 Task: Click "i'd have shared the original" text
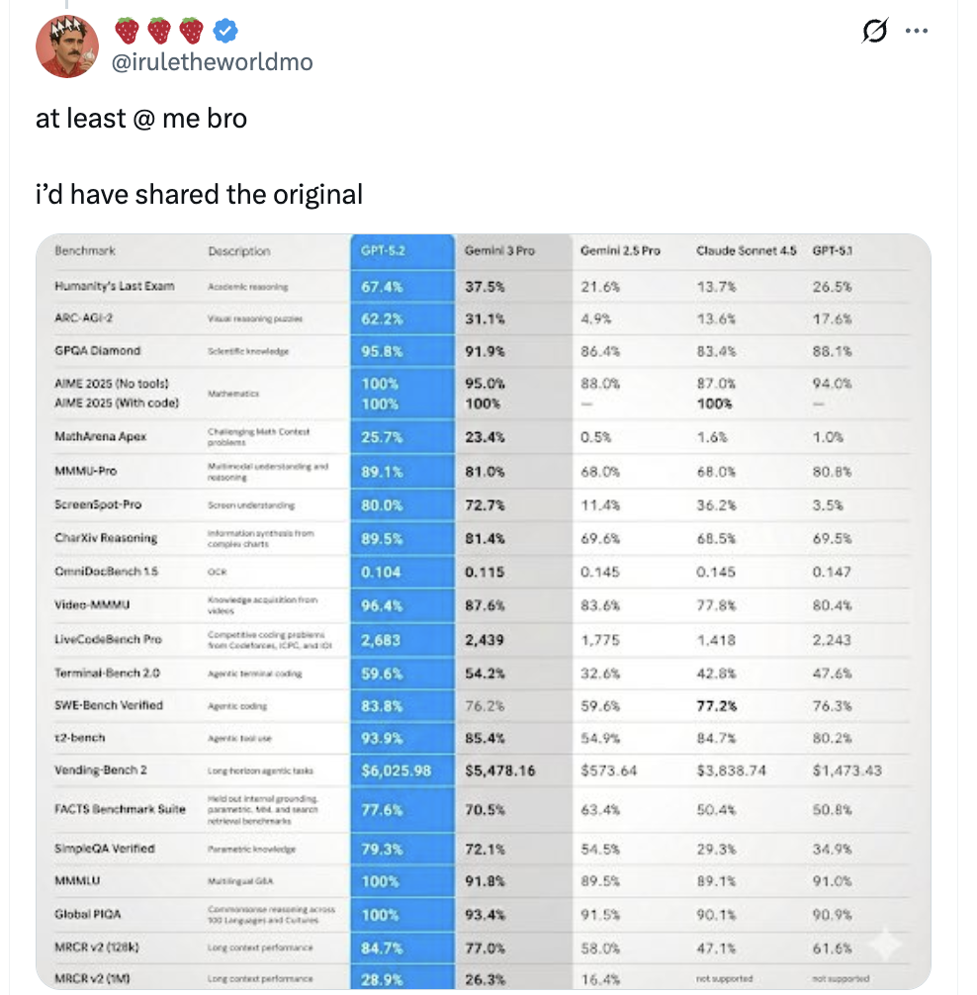(x=199, y=194)
